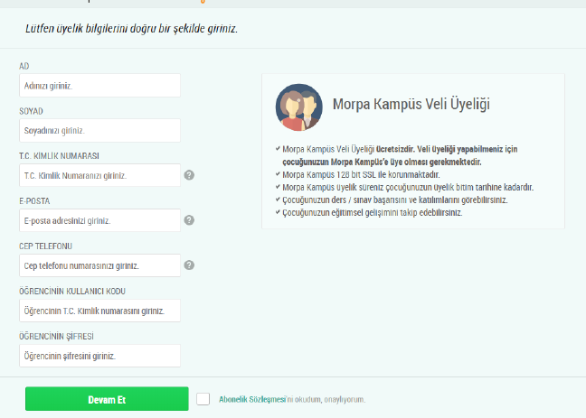Click the question mark icon next to E-posta

[189, 219]
